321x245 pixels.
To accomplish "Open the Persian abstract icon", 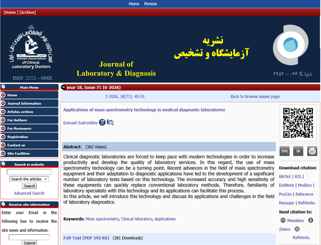I will 298,151.
